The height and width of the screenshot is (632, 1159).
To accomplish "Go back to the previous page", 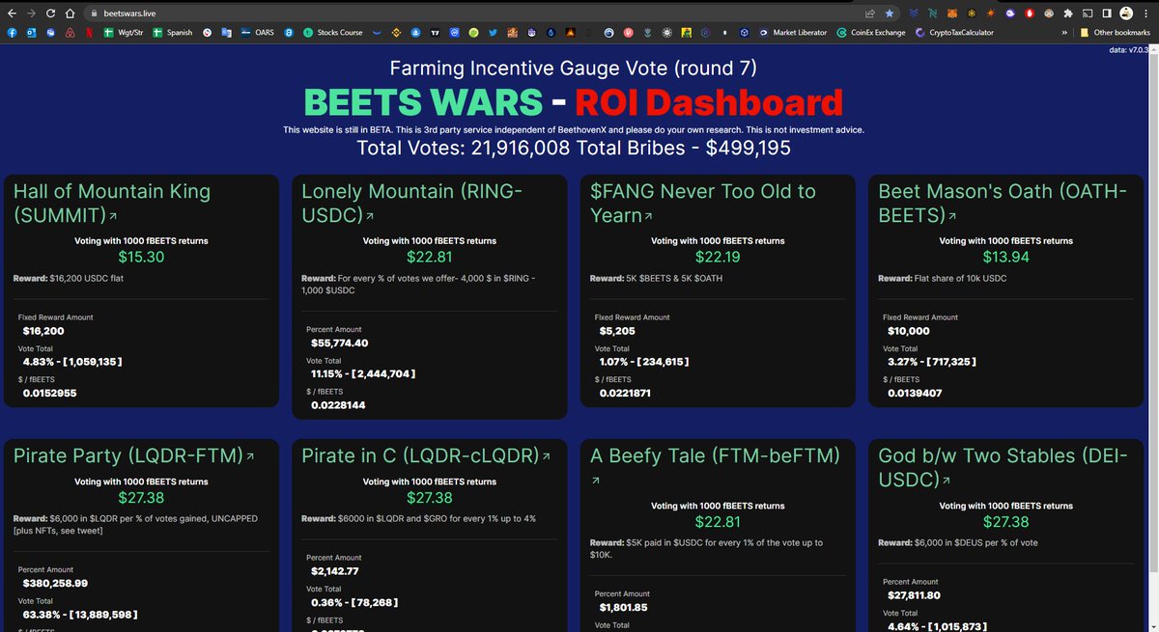I will point(12,14).
